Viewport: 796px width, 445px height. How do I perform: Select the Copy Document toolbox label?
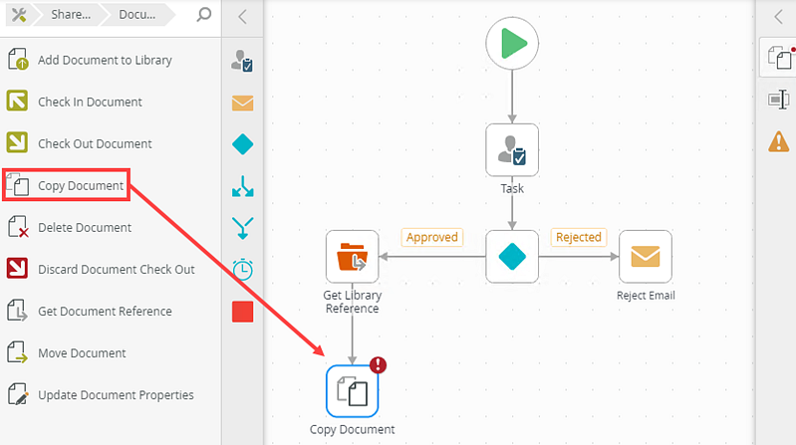click(x=81, y=186)
